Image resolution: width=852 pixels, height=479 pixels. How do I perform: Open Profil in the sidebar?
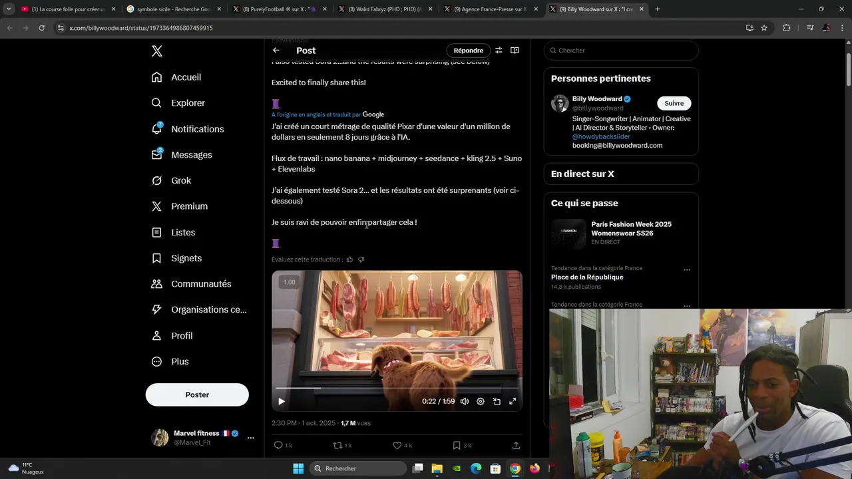[172, 335]
